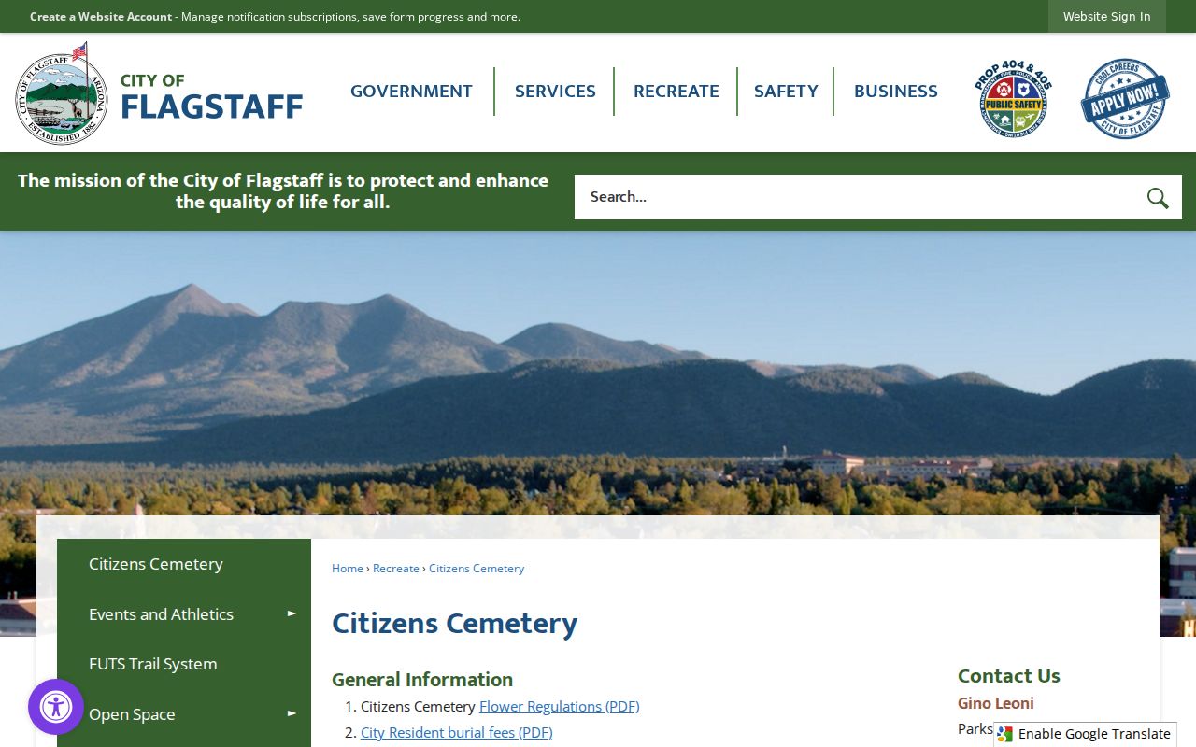Go to Home in the breadcrumb
The height and width of the screenshot is (747, 1196).
[x=348, y=569]
